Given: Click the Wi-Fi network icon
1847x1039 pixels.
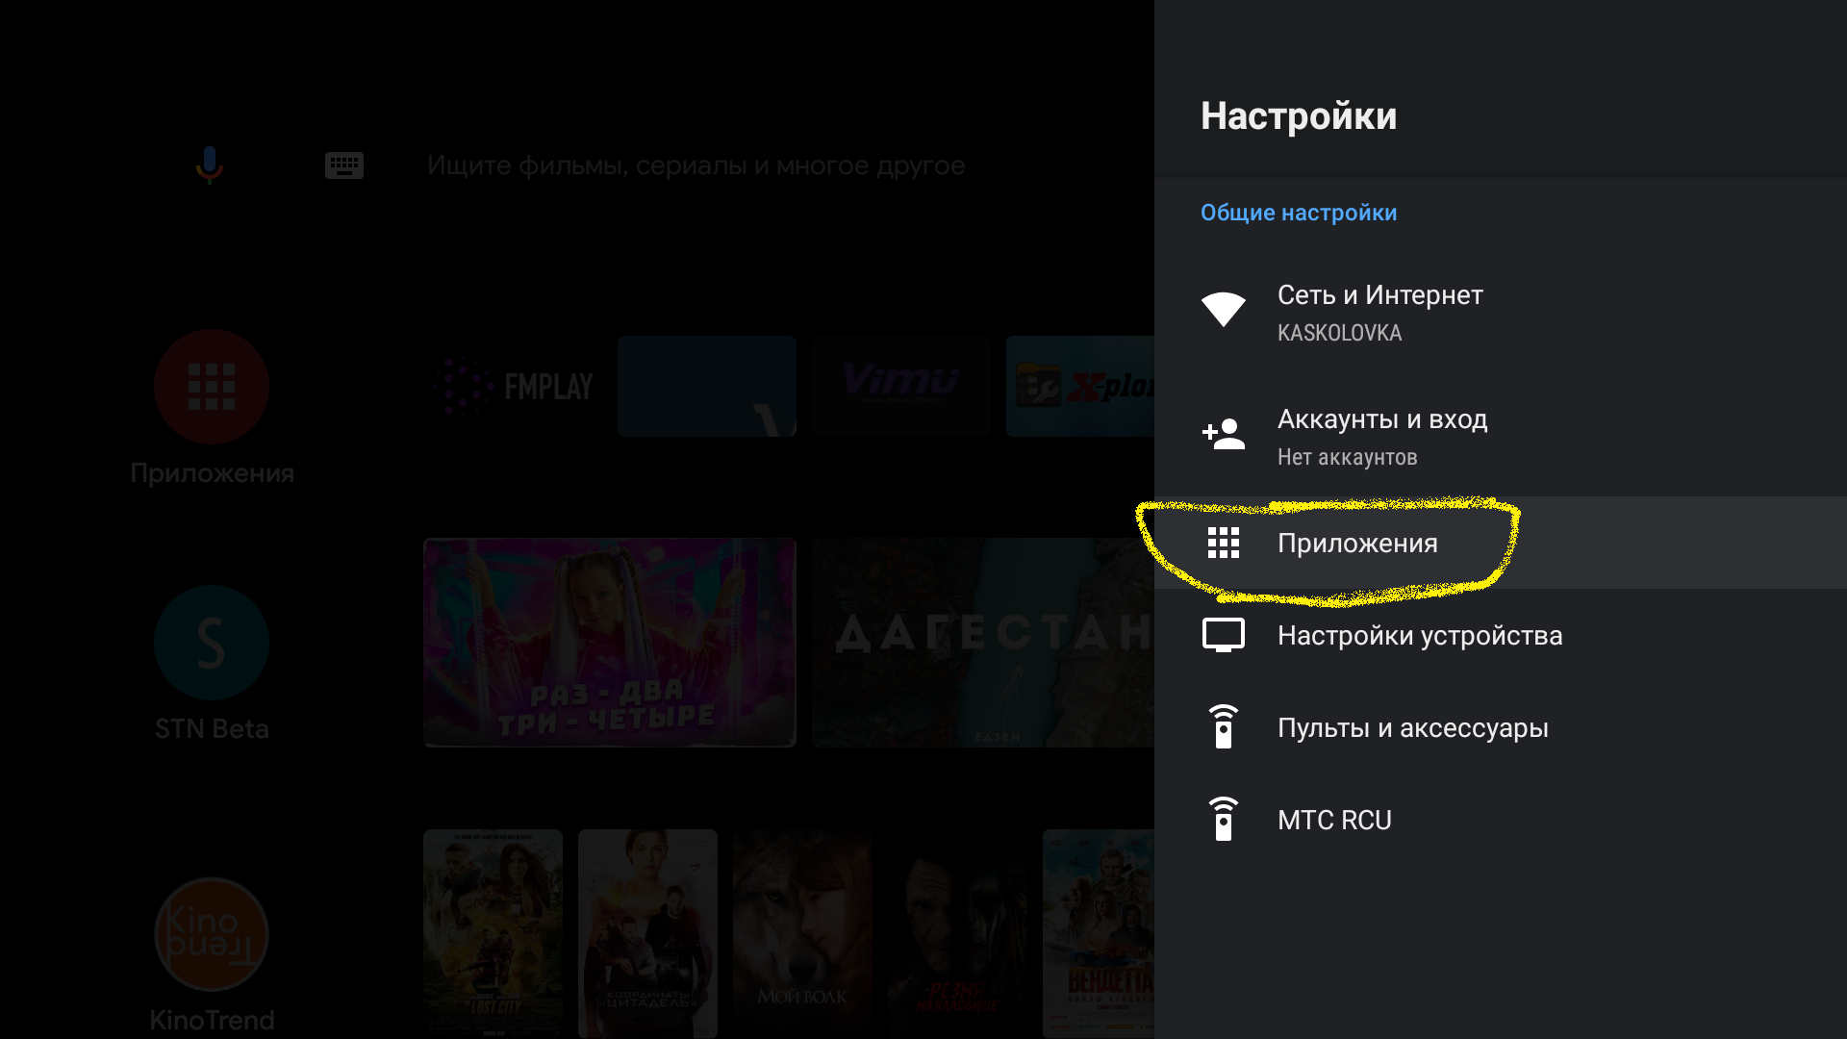Looking at the screenshot, I should pyautogui.click(x=1223, y=310).
